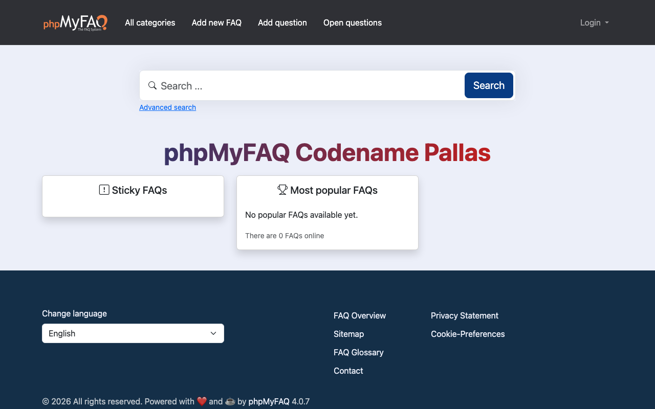This screenshot has height=409, width=655.
Task: Focus the Search text field
Action: coord(310,85)
